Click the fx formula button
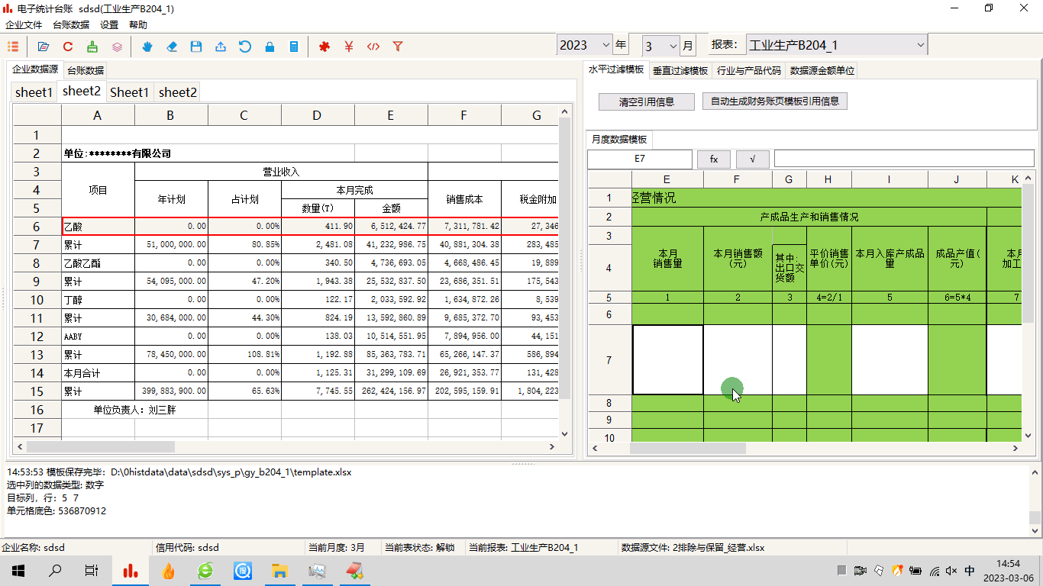1043x586 pixels. point(714,159)
